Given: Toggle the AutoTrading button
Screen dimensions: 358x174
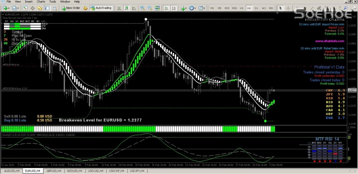Looking at the screenshot, I should 101,8.
